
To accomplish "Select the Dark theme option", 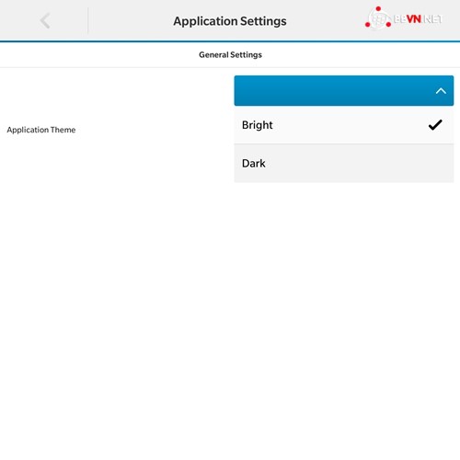I will [x=344, y=164].
